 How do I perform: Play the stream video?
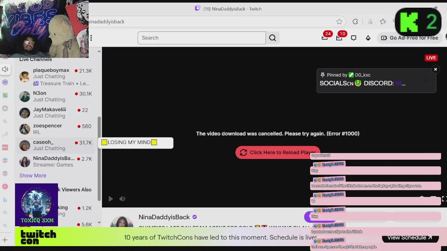111,199
